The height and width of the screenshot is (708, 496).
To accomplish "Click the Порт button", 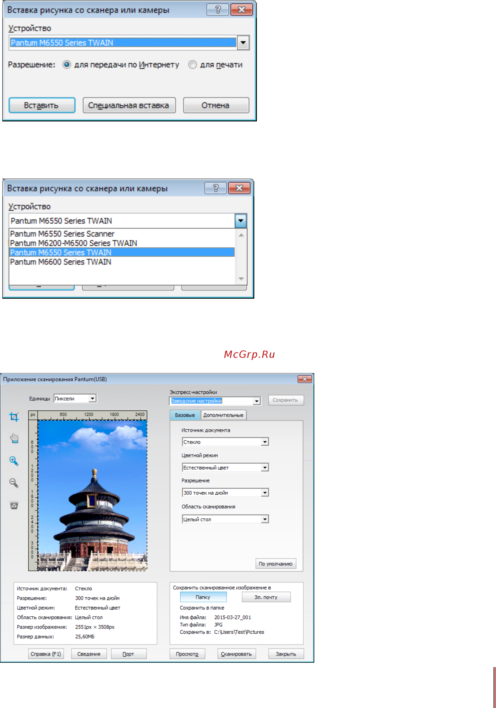I will pyautogui.click(x=128, y=654).
